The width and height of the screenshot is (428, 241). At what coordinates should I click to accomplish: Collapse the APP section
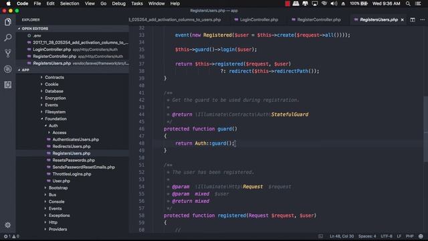pyautogui.click(x=19, y=70)
